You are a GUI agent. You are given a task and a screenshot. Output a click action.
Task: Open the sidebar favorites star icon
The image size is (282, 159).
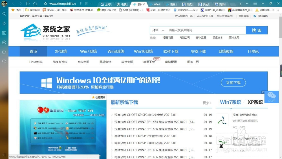pos(4,23)
